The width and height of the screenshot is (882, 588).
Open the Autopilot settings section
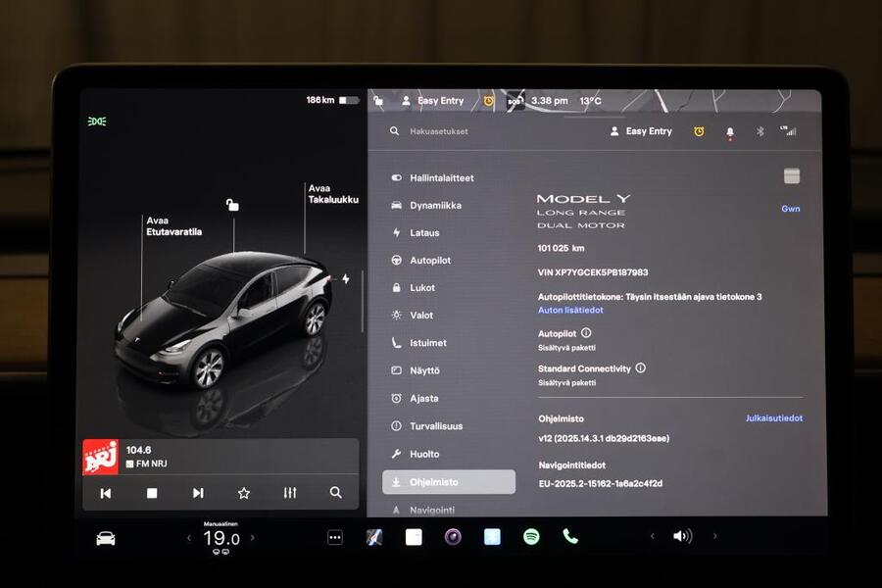pos(432,261)
